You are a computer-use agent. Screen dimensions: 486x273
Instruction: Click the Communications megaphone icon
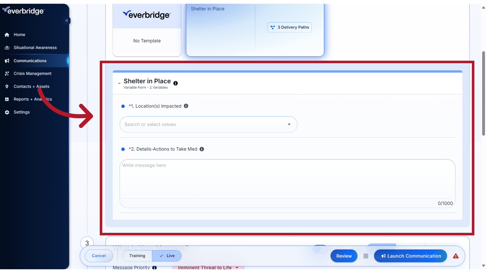coord(7,61)
